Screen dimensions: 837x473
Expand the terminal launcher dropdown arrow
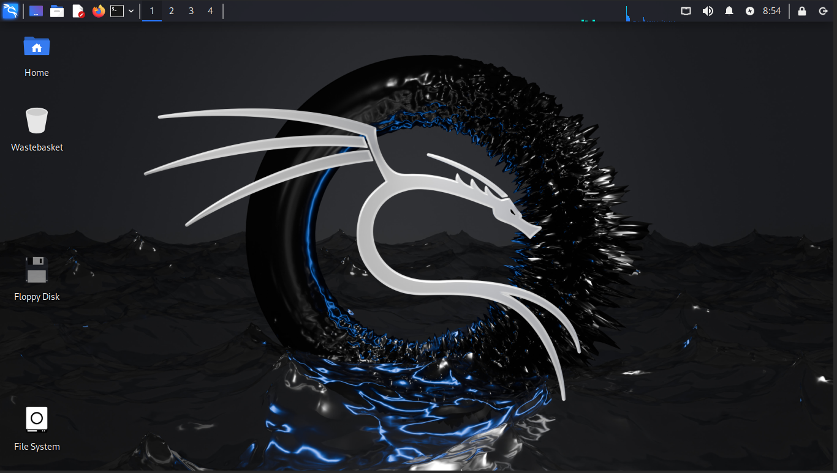coord(131,11)
